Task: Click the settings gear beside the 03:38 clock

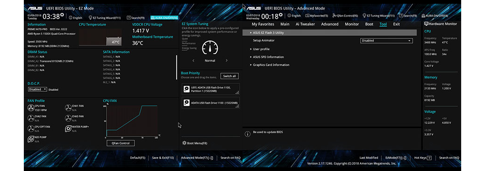Action: click(62, 15)
